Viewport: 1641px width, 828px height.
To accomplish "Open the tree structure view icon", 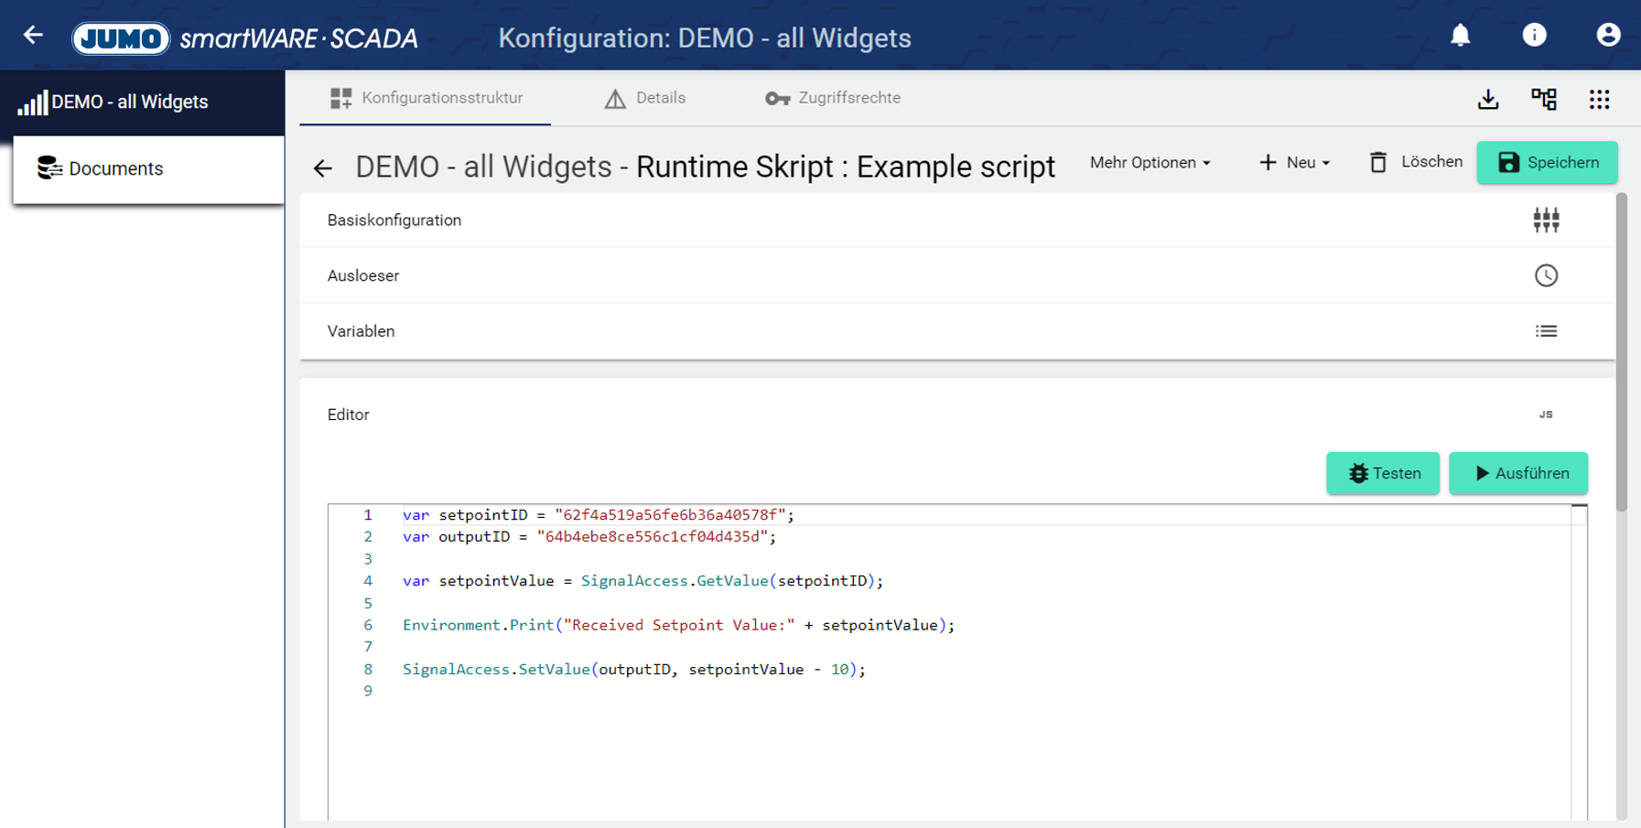I will click(x=1544, y=99).
